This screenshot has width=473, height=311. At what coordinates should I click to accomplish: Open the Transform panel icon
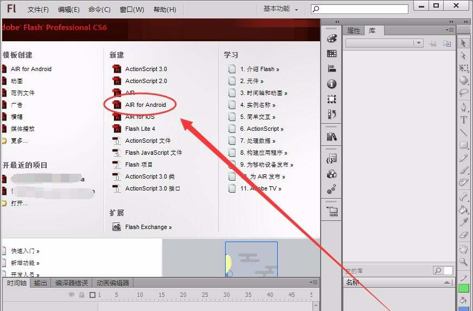331,99
